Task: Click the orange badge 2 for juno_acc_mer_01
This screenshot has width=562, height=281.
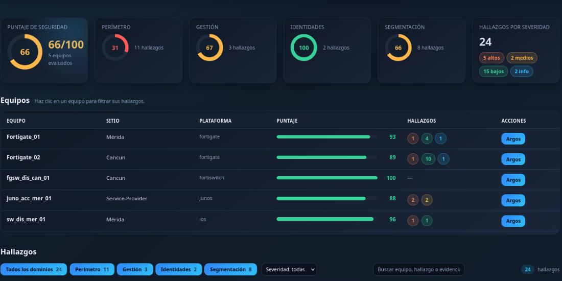Action: click(x=427, y=200)
